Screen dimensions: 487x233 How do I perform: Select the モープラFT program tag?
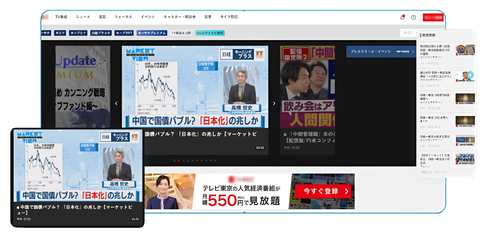click(124, 33)
